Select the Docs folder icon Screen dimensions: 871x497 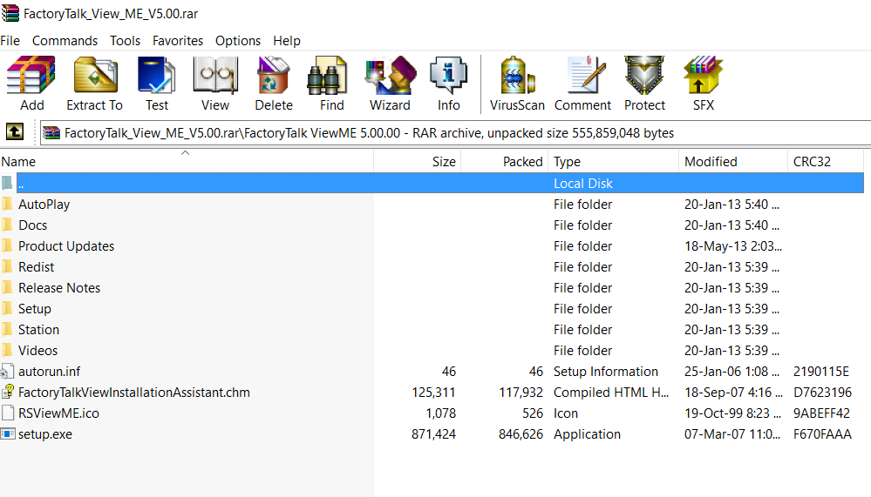point(7,225)
